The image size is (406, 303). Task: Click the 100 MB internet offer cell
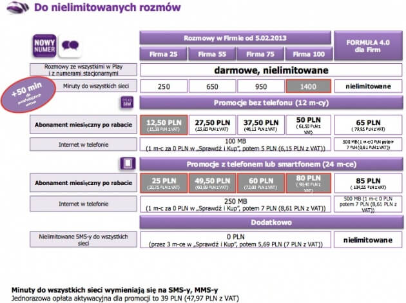(235, 144)
